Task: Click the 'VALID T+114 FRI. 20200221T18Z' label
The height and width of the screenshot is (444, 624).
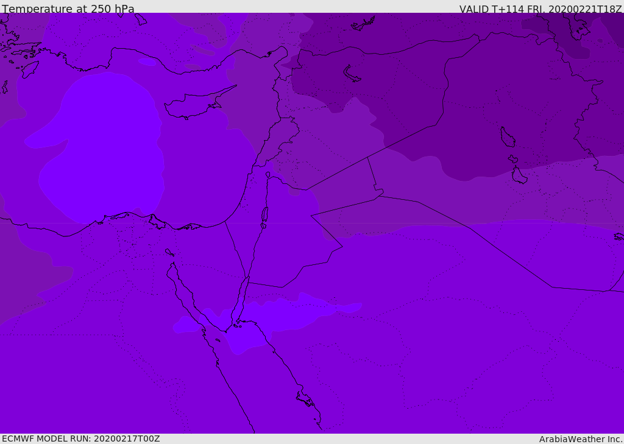Action: pyautogui.click(x=541, y=9)
